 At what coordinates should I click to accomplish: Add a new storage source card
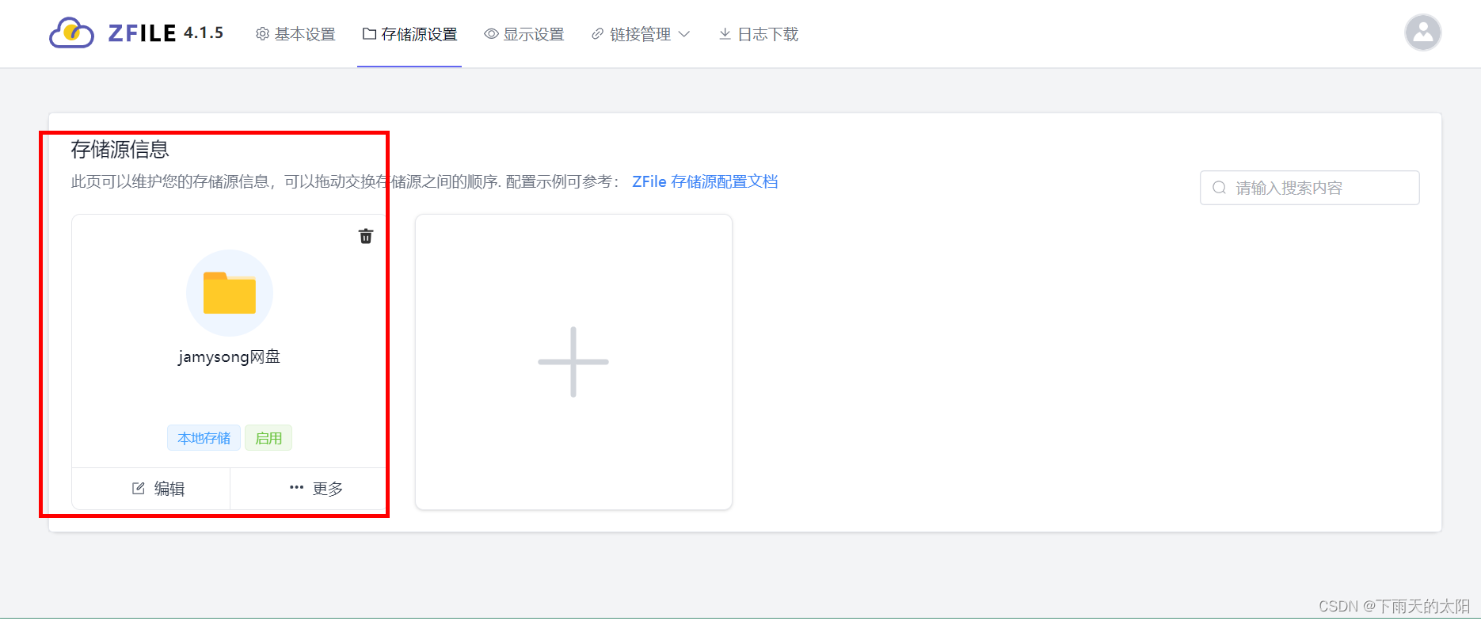(573, 362)
